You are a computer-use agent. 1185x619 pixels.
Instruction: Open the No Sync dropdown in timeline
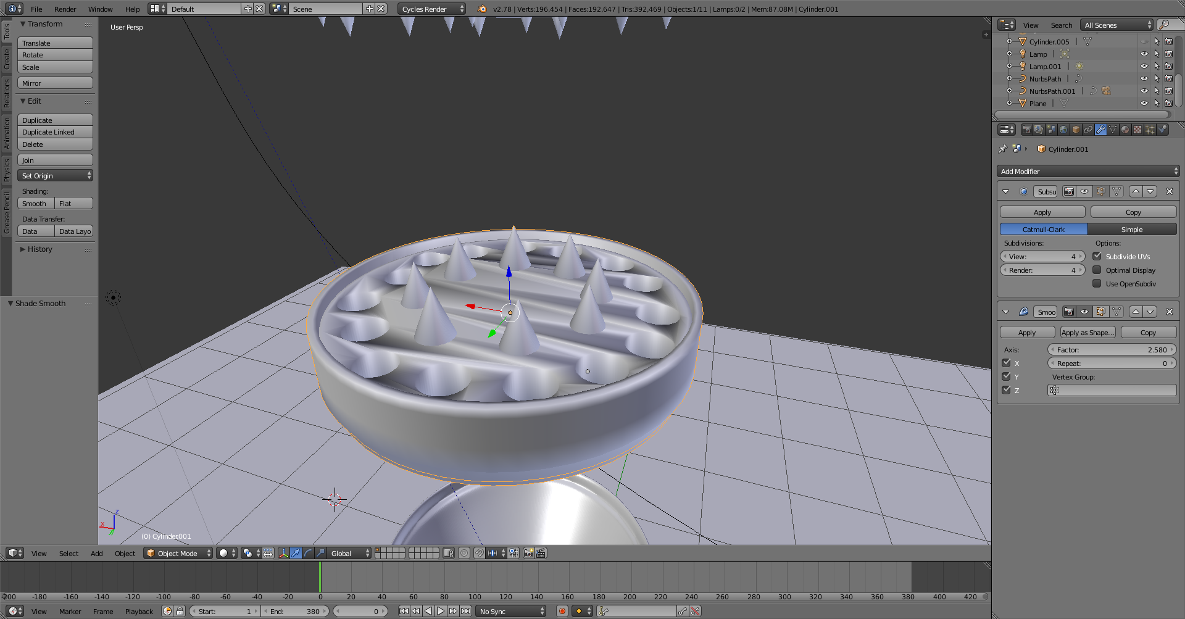(x=512, y=611)
